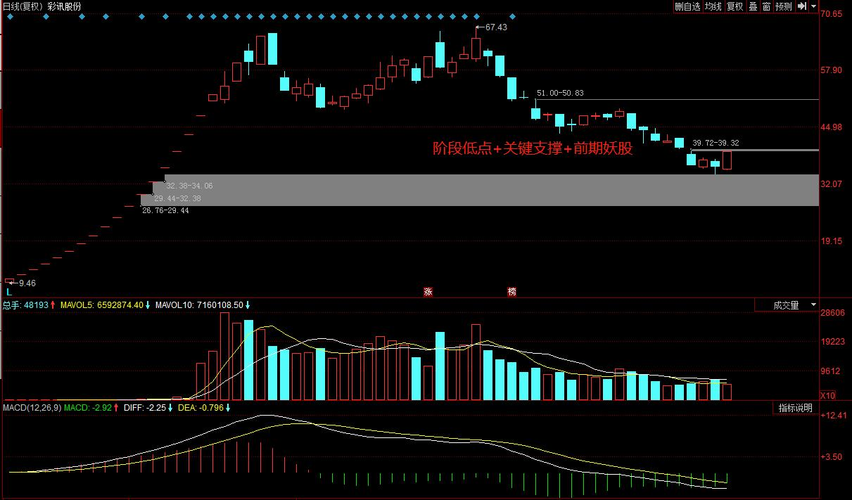
Task: Click the leftmost blue diamond marker
Action: [10, 17]
